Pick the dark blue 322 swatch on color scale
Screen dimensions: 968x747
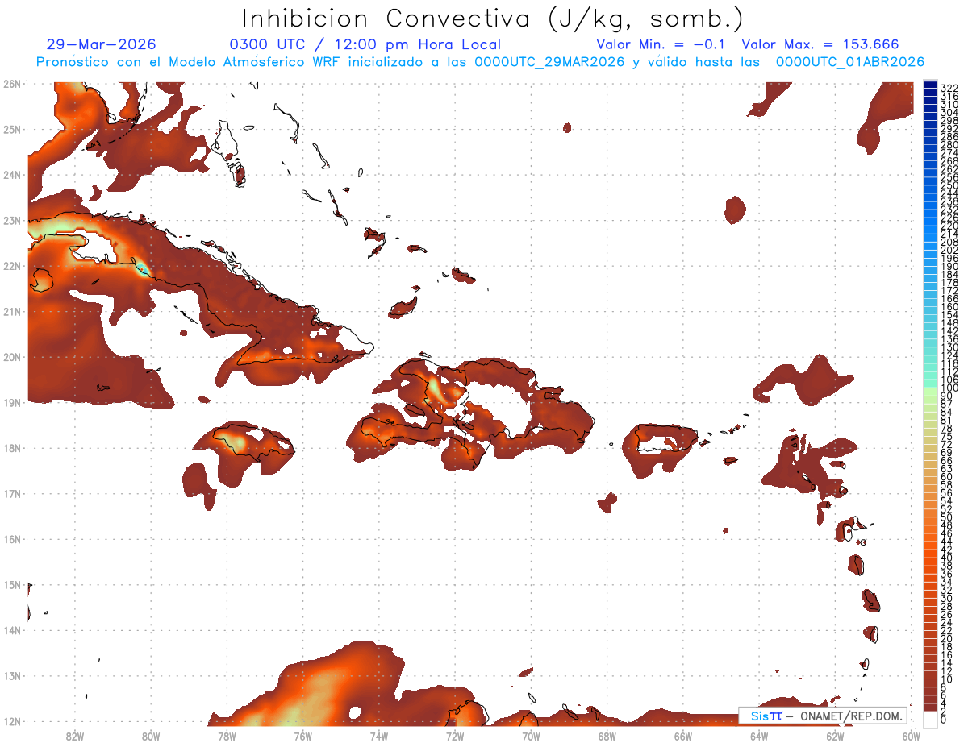(x=931, y=86)
